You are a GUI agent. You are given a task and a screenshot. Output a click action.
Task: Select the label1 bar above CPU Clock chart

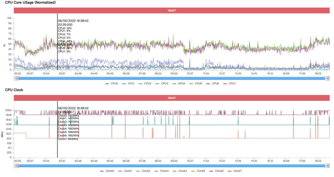point(172,98)
